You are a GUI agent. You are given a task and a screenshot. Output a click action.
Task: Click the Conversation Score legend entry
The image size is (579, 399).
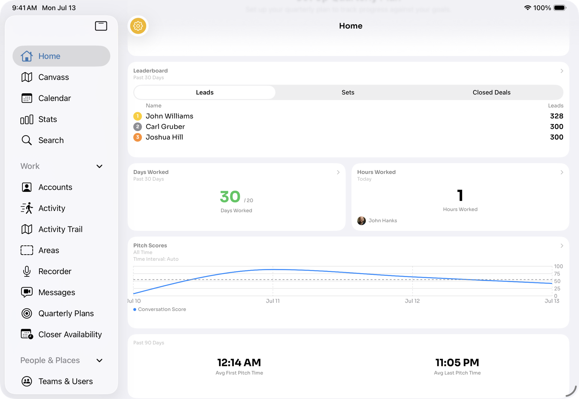coord(160,309)
